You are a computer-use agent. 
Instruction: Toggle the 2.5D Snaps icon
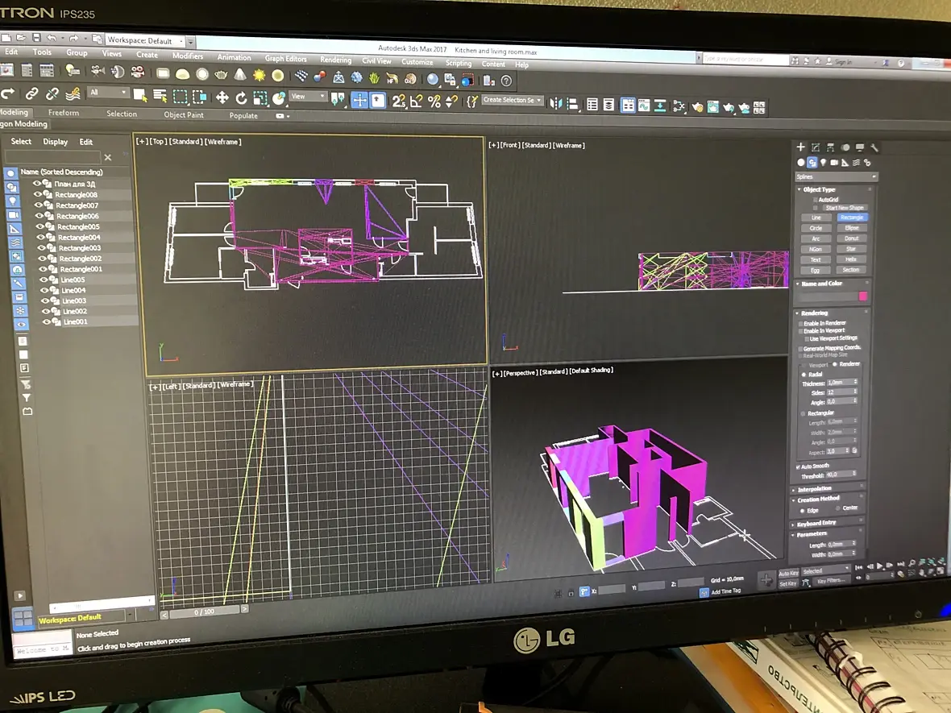[398, 101]
